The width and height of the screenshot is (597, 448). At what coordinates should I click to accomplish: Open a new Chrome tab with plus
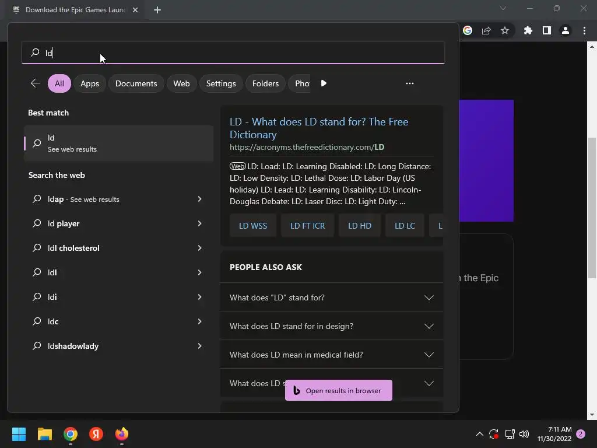(x=157, y=10)
